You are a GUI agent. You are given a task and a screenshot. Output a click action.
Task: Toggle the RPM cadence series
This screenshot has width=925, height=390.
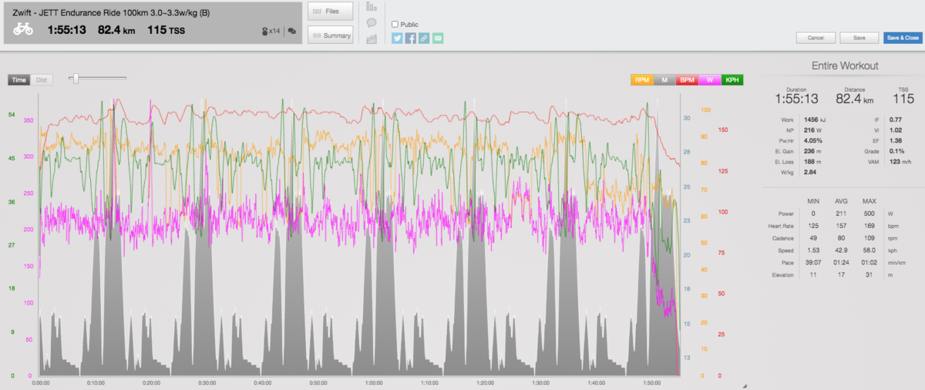tap(641, 79)
